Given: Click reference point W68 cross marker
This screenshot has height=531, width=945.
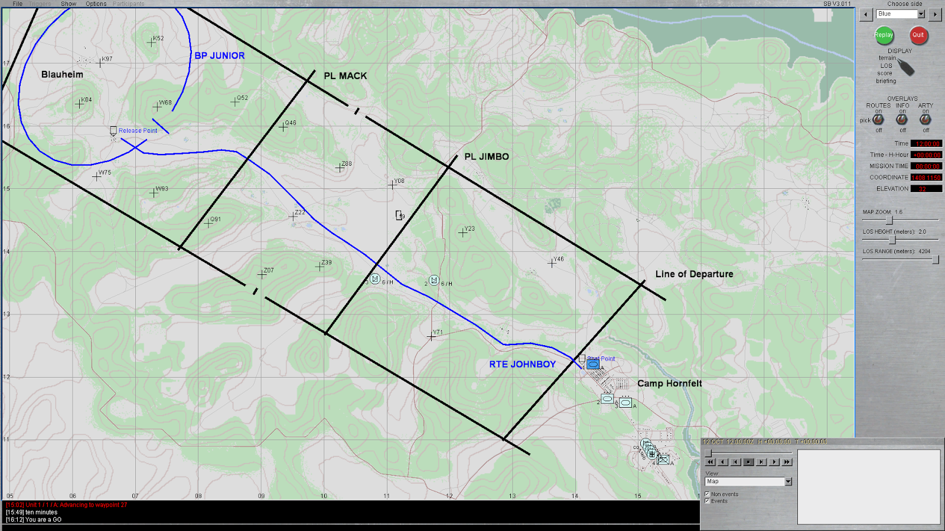Looking at the screenshot, I should pyautogui.click(x=157, y=107).
